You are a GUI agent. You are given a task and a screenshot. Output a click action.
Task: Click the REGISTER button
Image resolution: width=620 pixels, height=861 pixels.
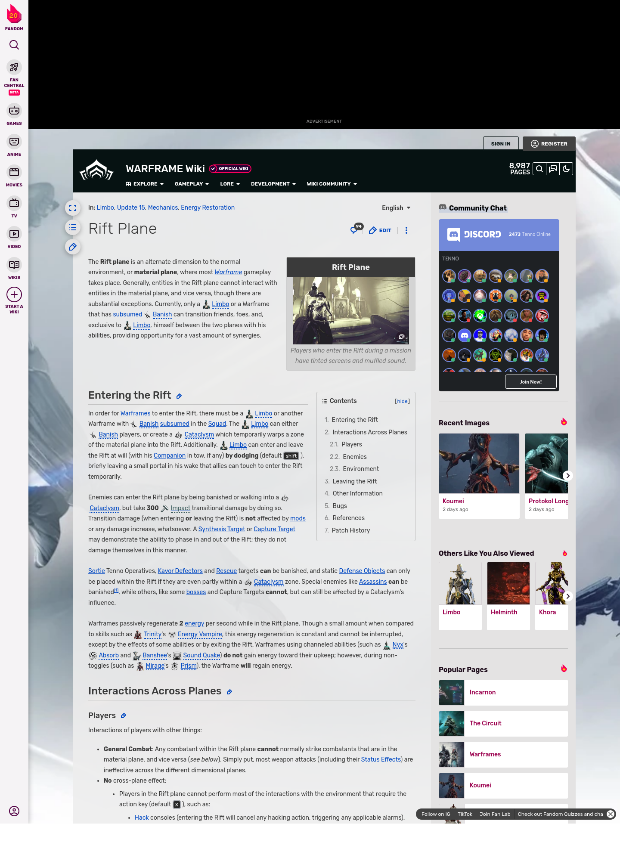pos(549,144)
